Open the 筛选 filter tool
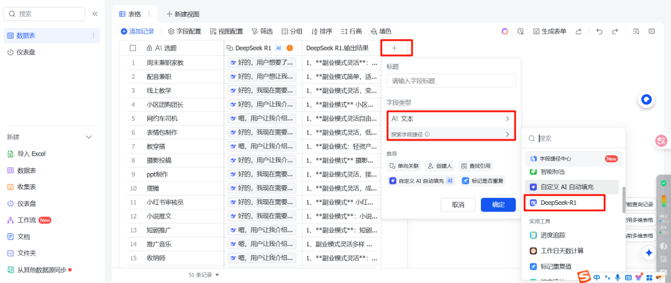 262,31
